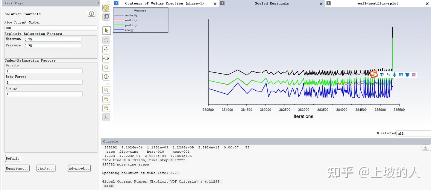Open the Limits... dialog
Screen dimensions: 431x190
(x=46, y=168)
